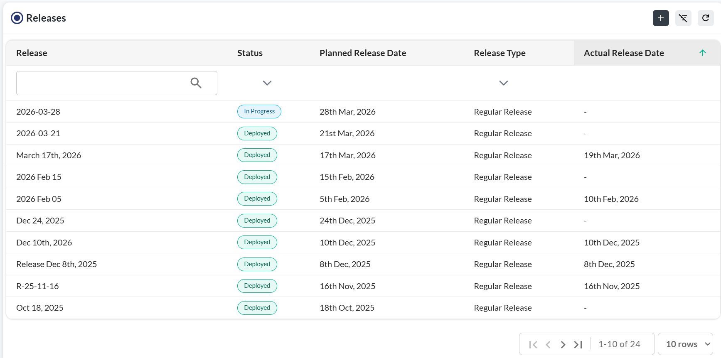Click Deployed badge in 2026-03-21 row
The height and width of the screenshot is (358, 721).
pos(257,133)
